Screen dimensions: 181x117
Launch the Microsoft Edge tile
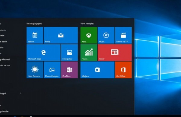pyautogui.click(x=43, y=52)
